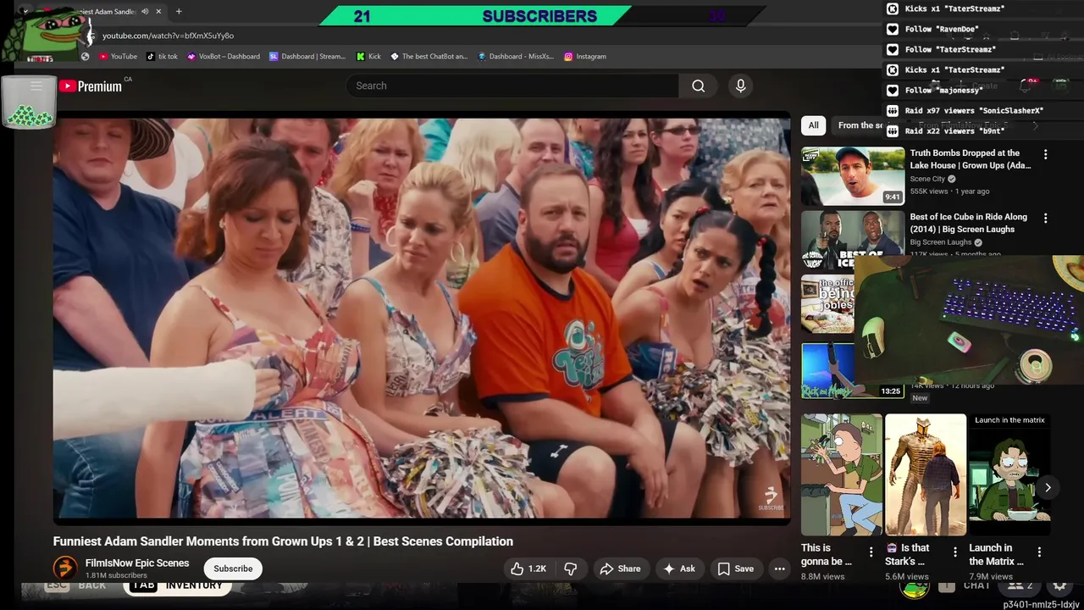Open Best of Ice Cube video thumbnail

[x=853, y=241]
